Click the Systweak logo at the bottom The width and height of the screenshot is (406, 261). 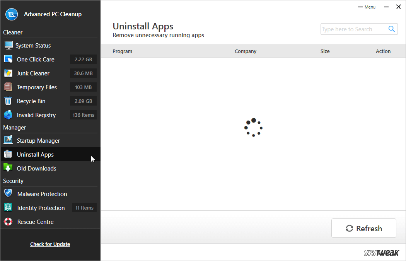(381, 253)
